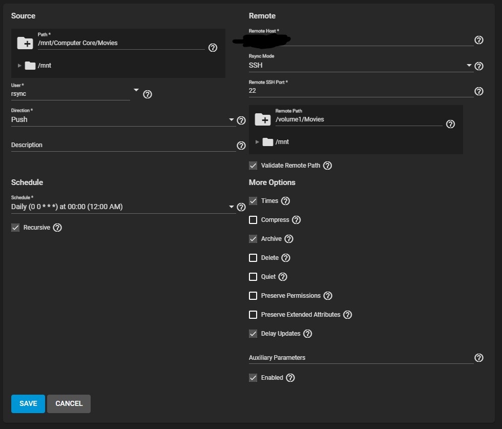This screenshot has width=502, height=429.
Task: Click the CANCEL button
Action: tap(69, 404)
